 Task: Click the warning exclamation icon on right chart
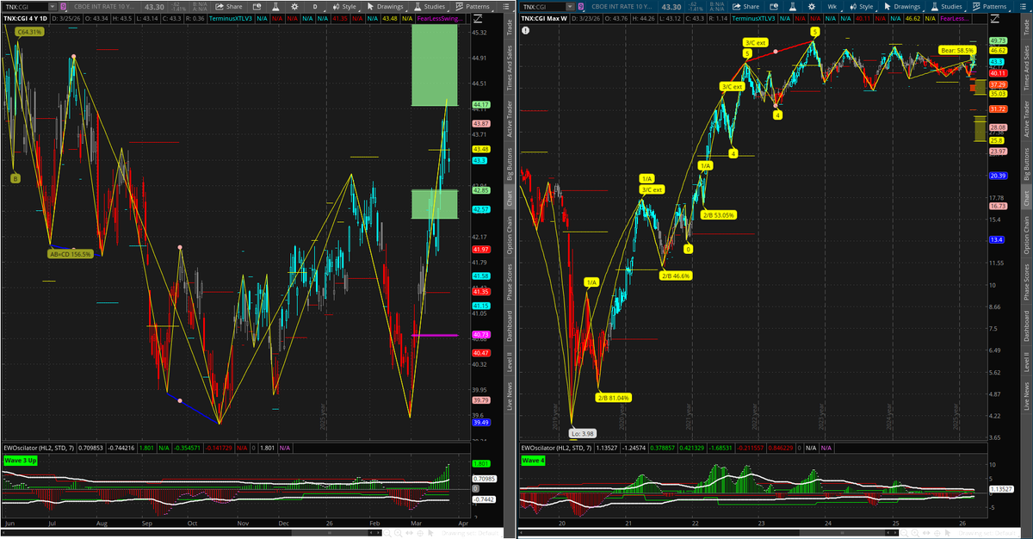tap(525, 29)
